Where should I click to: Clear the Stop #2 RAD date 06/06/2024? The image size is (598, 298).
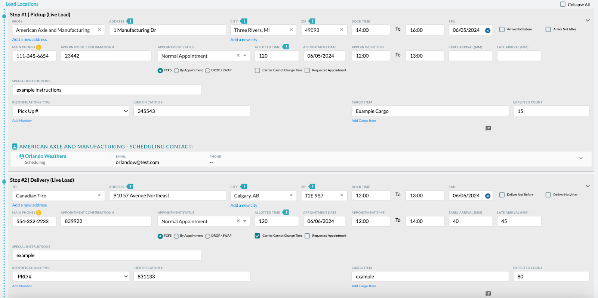(488, 196)
